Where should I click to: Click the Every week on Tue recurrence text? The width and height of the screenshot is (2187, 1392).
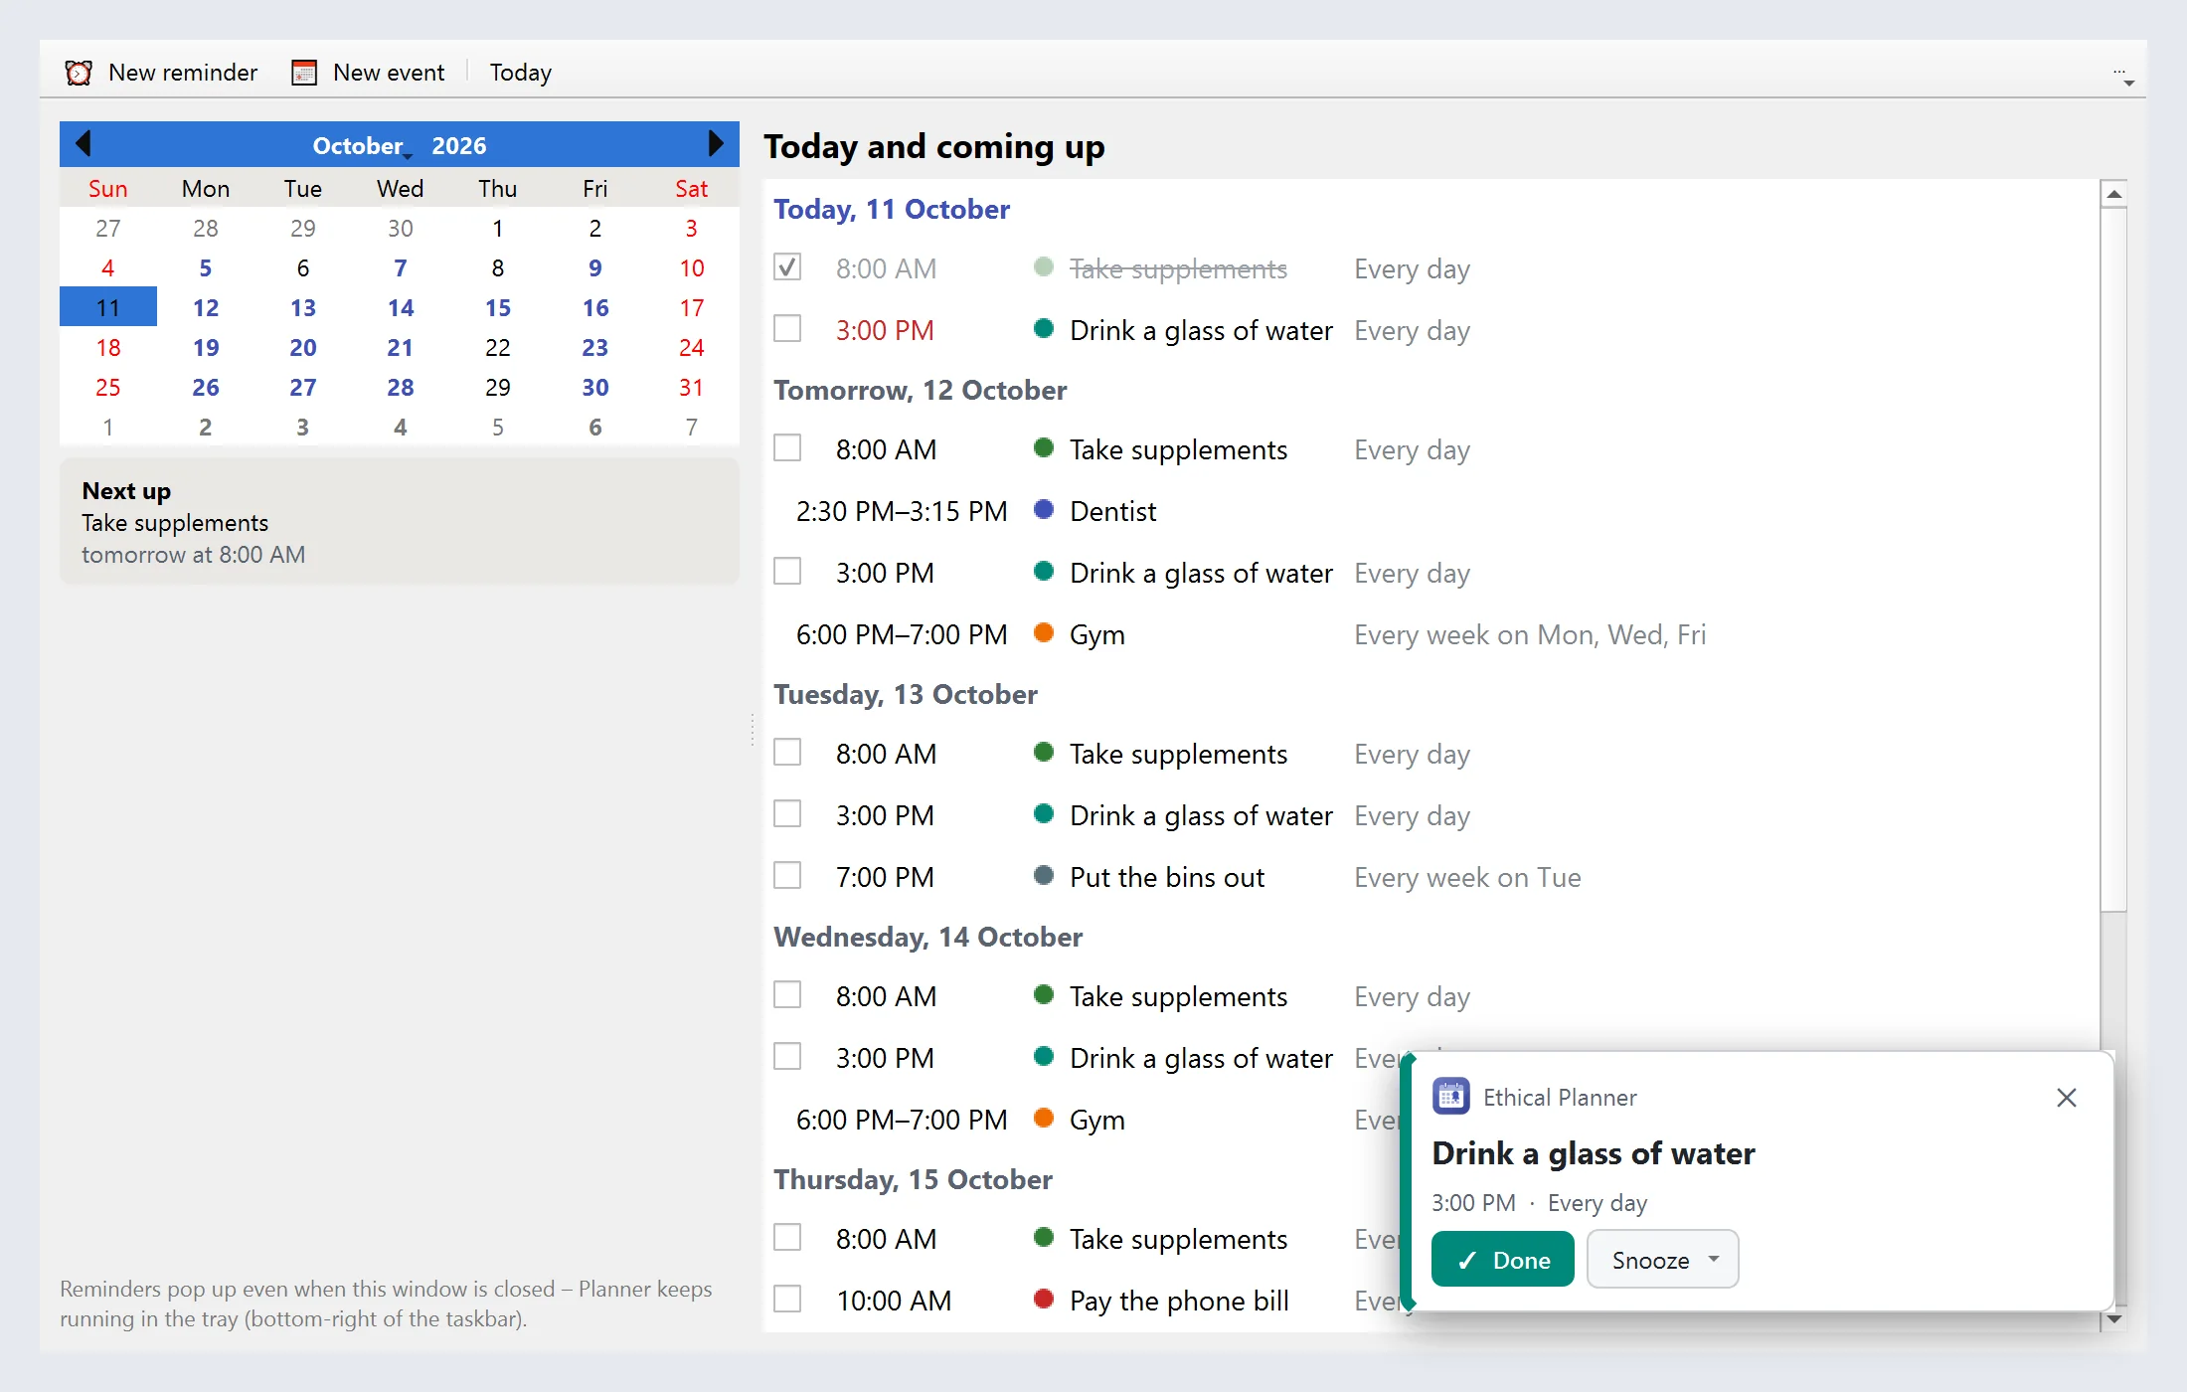(1467, 877)
